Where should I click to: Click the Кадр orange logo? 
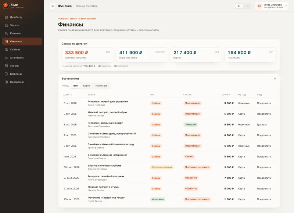pos(6,6)
